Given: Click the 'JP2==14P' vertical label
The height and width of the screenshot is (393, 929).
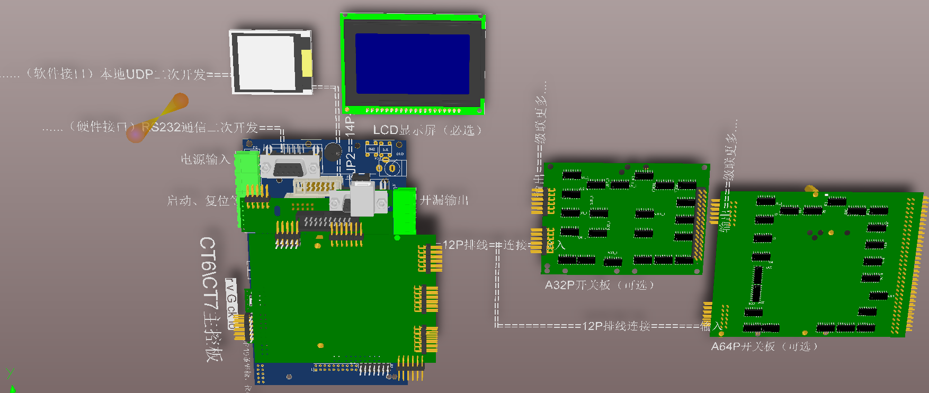Looking at the screenshot, I should (350, 145).
